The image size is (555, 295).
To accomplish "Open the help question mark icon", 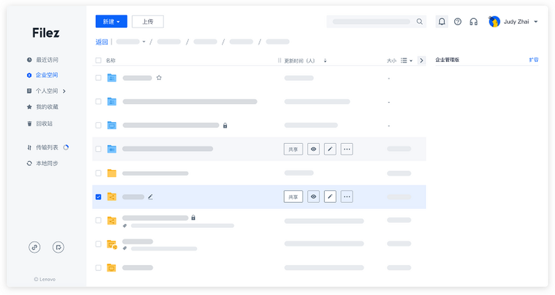I will coord(458,22).
